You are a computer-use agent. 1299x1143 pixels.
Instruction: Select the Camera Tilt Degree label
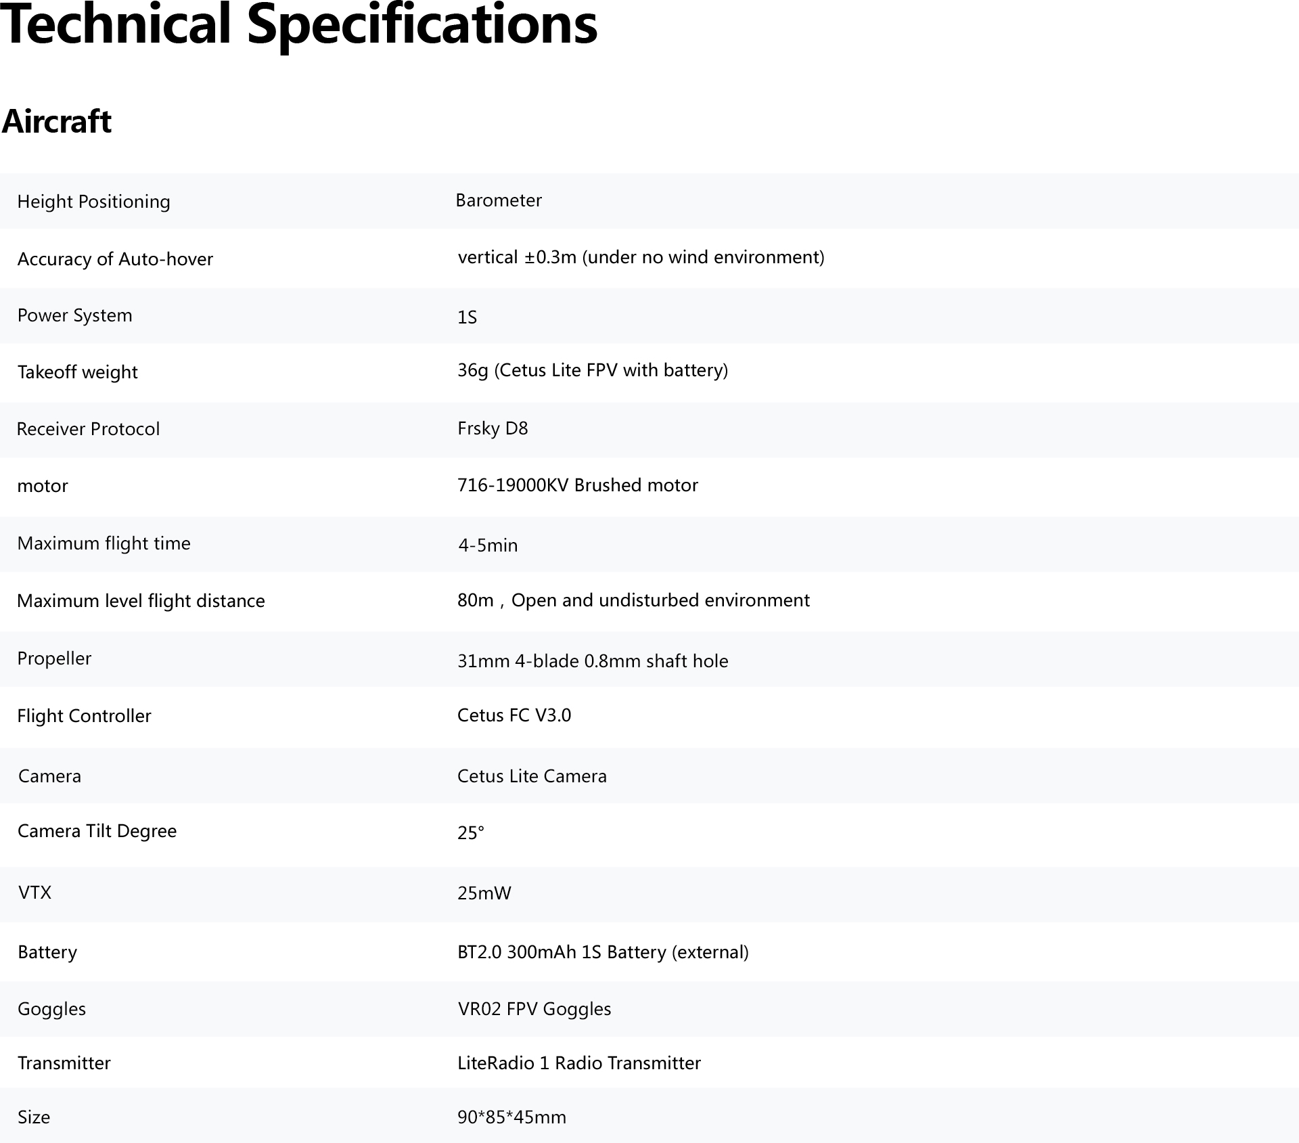(x=97, y=831)
